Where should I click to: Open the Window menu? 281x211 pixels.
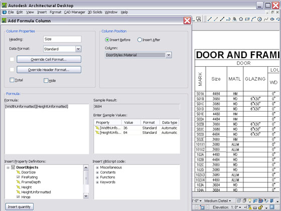(111, 12)
